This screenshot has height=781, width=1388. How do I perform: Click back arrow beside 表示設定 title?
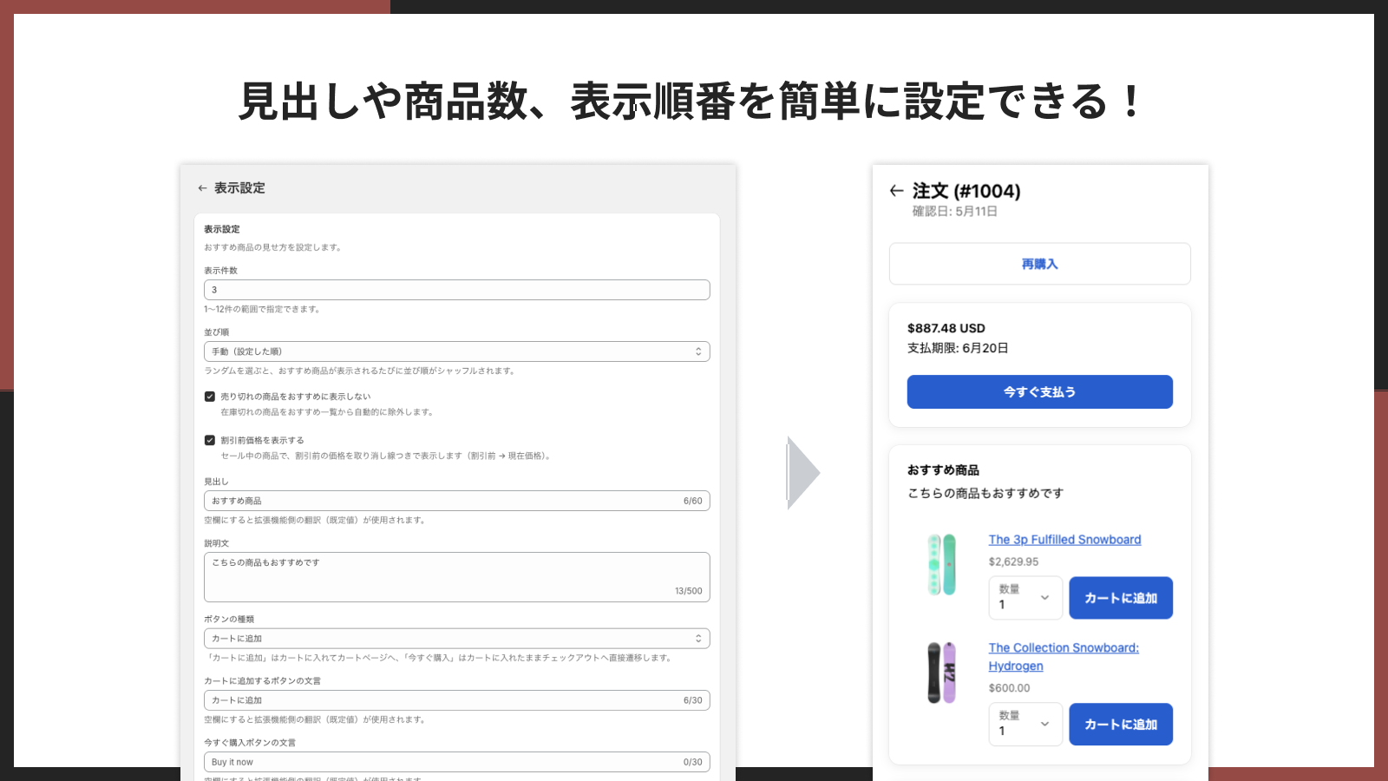pos(202,188)
